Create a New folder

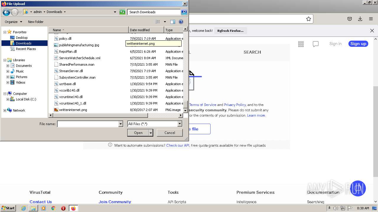coord(36,22)
